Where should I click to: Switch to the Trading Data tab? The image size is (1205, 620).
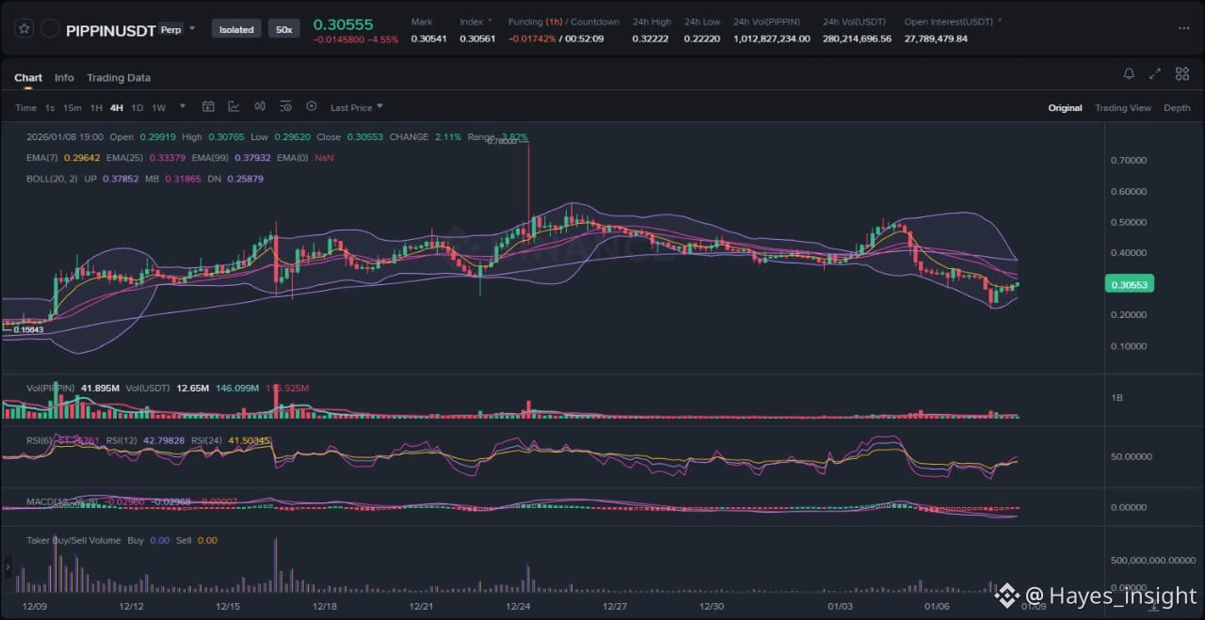pyautogui.click(x=119, y=78)
